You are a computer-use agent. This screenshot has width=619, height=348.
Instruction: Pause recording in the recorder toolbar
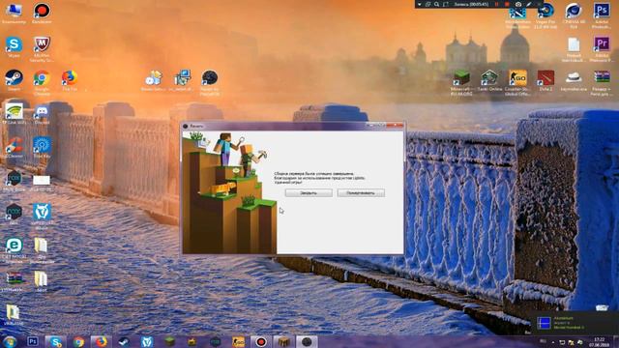click(x=496, y=4)
